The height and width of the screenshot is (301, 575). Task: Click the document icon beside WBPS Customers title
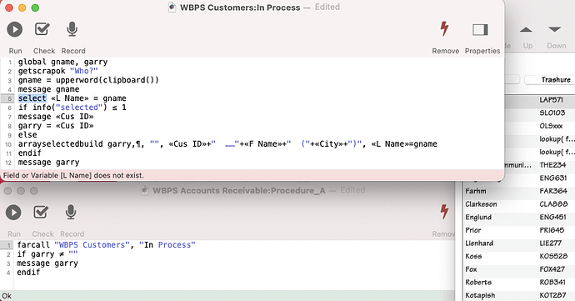tap(172, 8)
